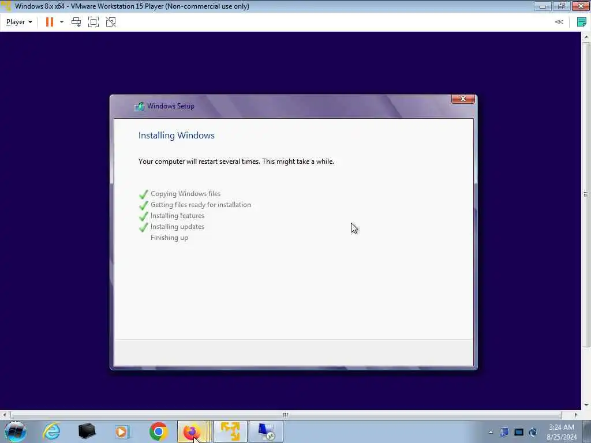Minimize the VMware Player window
This screenshot has width=591, height=443.
pyautogui.click(x=543, y=6)
